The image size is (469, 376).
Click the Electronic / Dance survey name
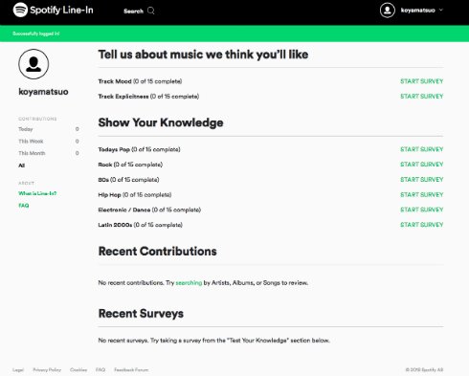(124, 210)
